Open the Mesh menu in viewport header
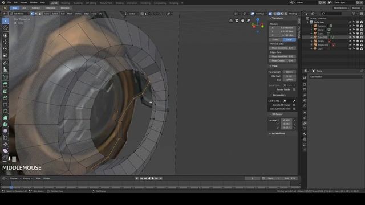 tap(70, 14)
